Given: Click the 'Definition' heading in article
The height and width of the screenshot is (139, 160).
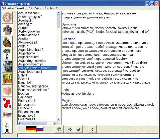Looking at the screenshot, I should (68, 39).
